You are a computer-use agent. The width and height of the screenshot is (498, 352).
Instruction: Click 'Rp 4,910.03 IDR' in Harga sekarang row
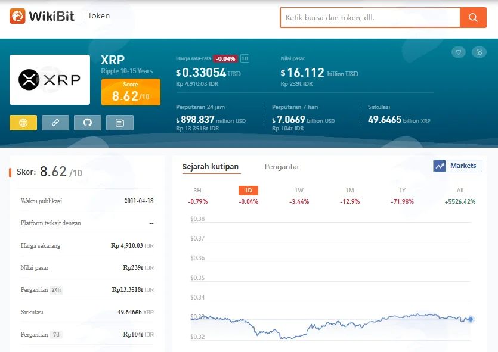(132, 246)
